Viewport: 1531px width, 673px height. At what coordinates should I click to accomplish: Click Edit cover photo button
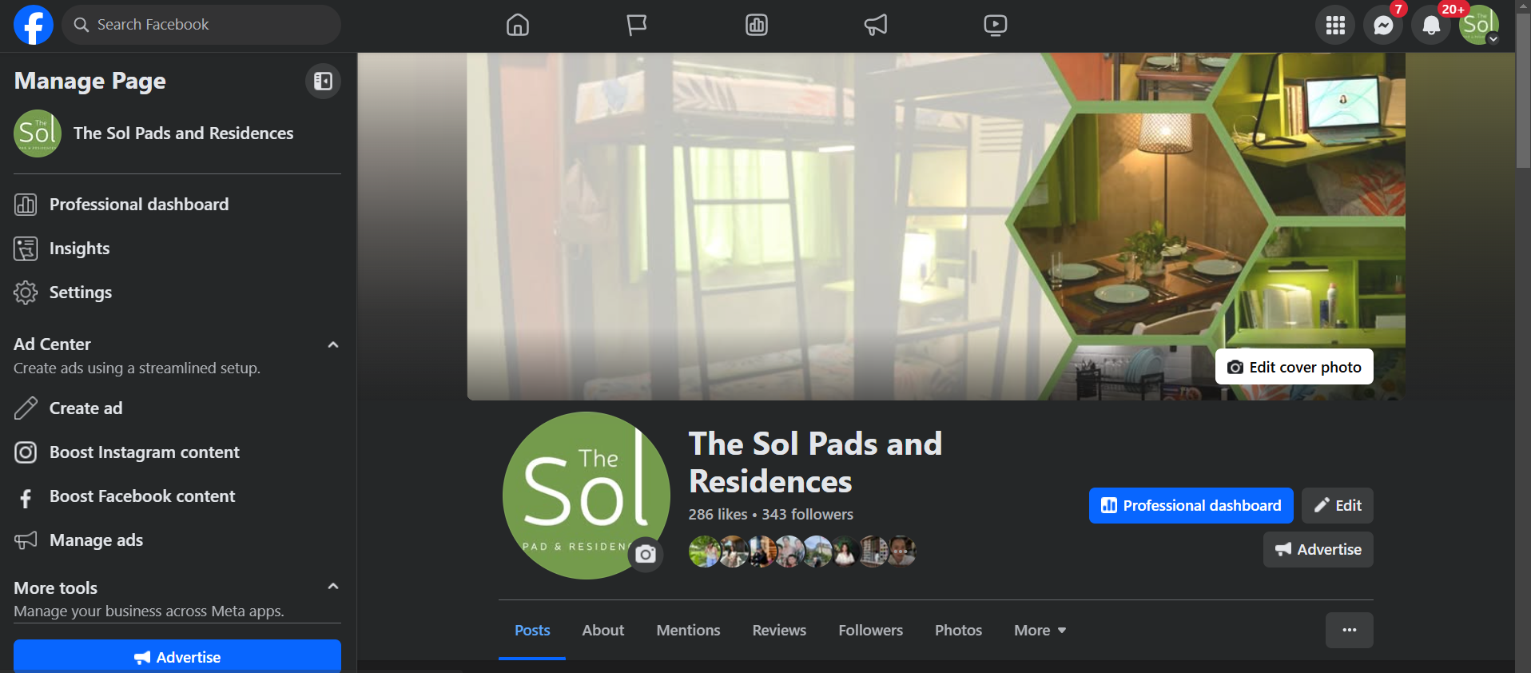[x=1294, y=367]
